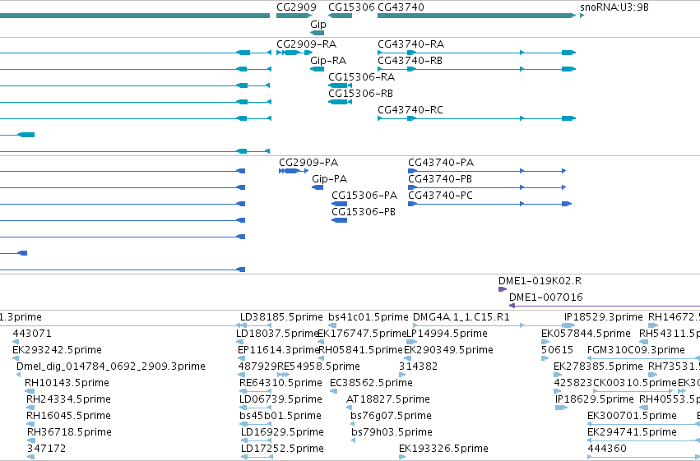The width and height of the screenshot is (700, 461).
Task: Select the 443071 EST label
Action: (x=32, y=334)
